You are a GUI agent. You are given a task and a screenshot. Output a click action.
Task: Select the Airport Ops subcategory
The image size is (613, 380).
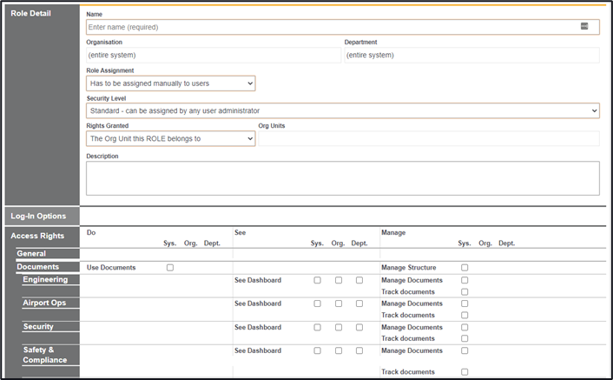coord(44,303)
